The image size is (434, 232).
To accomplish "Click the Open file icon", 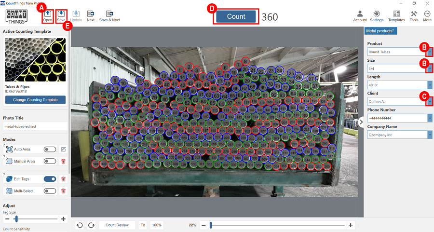I will pyautogui.click(x=47, y=14).
